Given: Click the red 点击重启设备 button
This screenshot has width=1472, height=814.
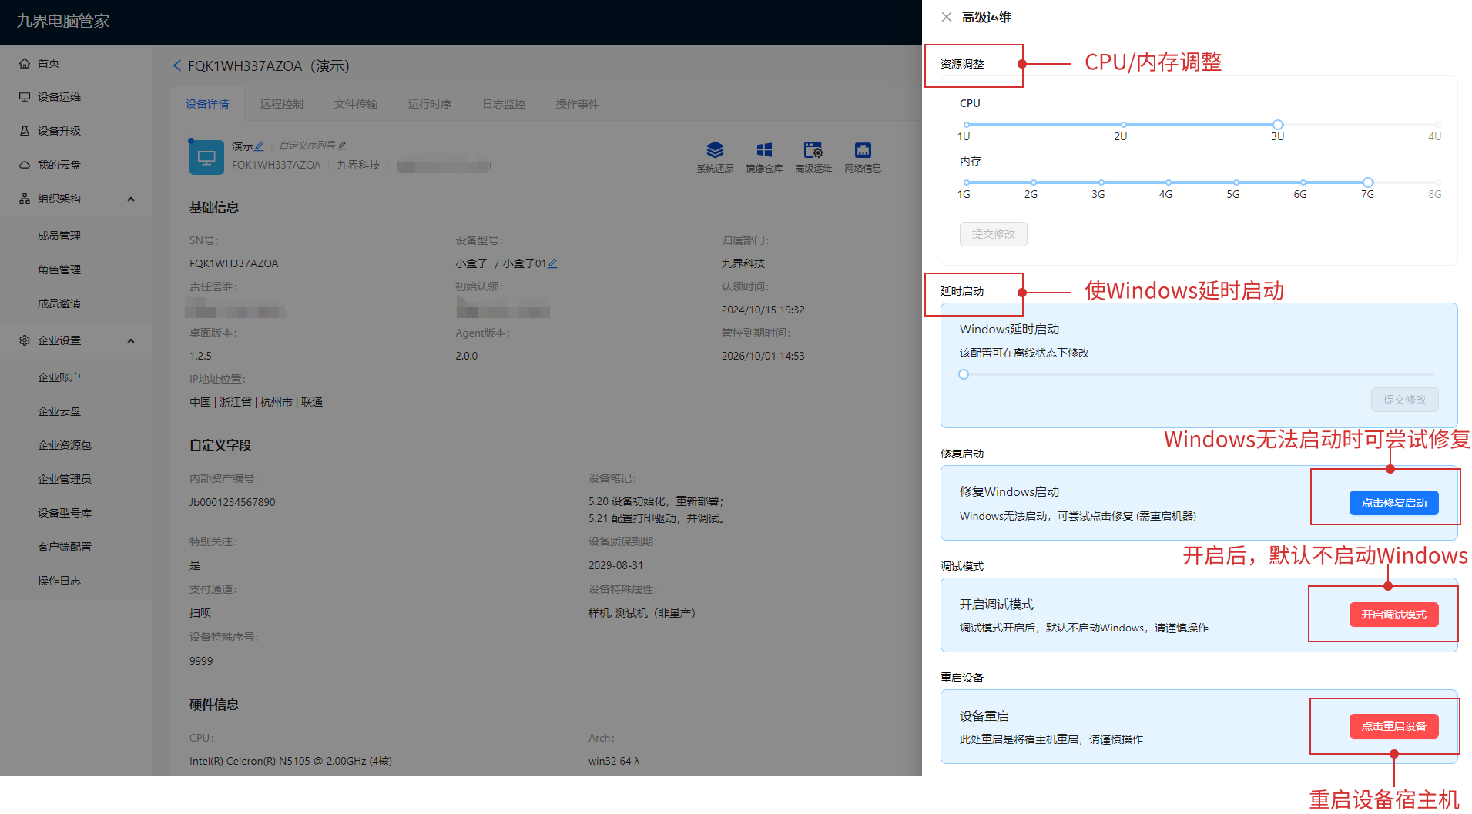Looking at the screenshot, I should pyautogui.click(x=1393, y=726).
